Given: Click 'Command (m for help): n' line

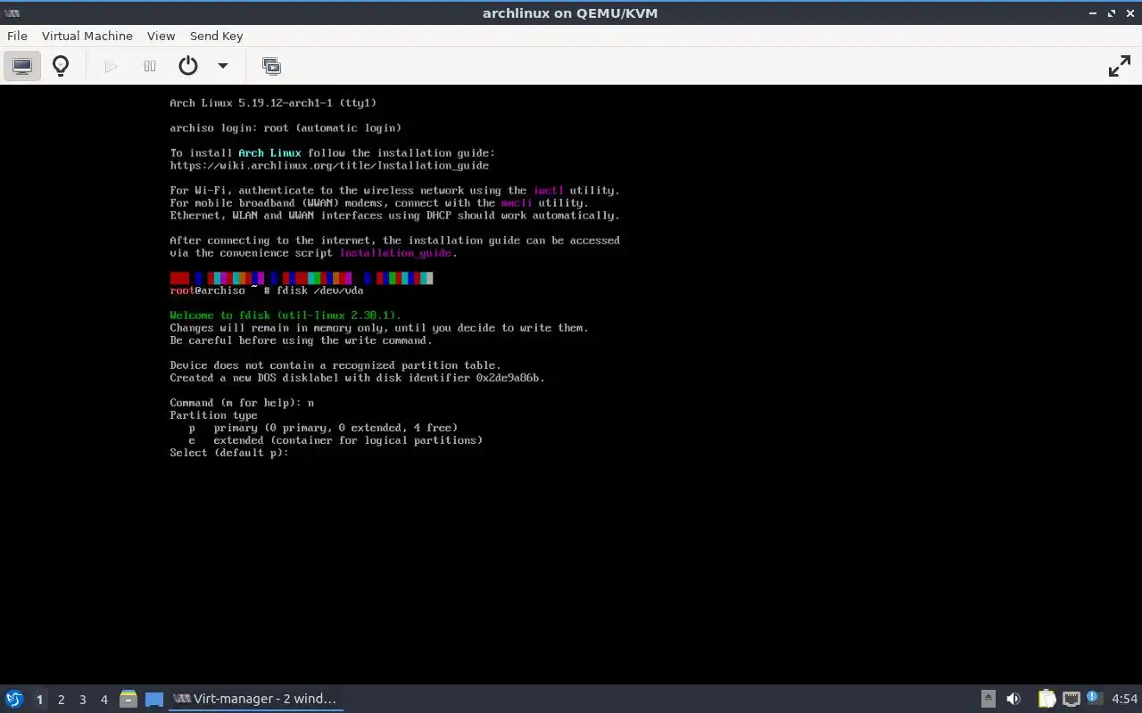Looking at the screenshot, I should pyautogui.click(x=242, y=403).
